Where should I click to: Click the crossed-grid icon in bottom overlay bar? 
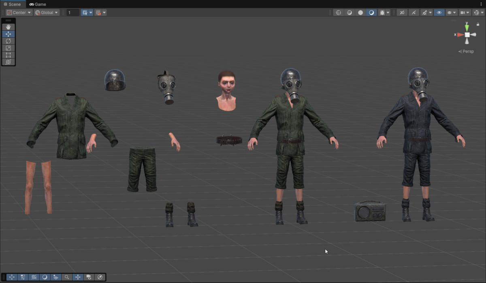click(x=34, y=277)
